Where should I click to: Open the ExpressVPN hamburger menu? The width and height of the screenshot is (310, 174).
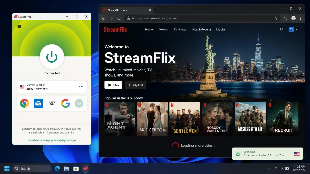(19, 26)
